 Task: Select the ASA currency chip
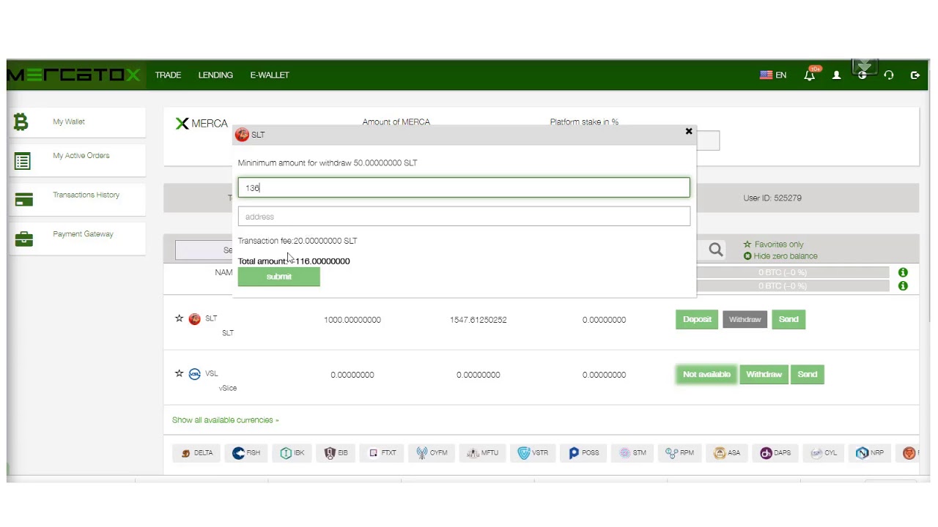tap(727, 453)
